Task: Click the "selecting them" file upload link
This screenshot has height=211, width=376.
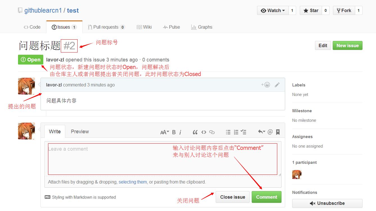Action: coord(132,182)
